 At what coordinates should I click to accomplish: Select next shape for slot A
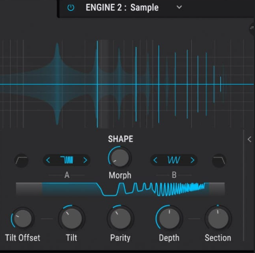coord(85,160)
